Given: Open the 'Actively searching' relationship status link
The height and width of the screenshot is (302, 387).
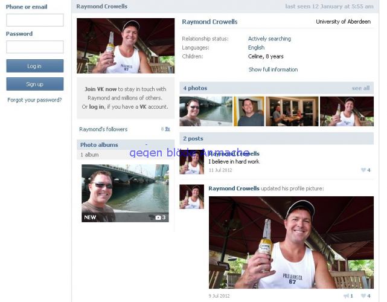Looking at the screenshot, I should point(269,39).
